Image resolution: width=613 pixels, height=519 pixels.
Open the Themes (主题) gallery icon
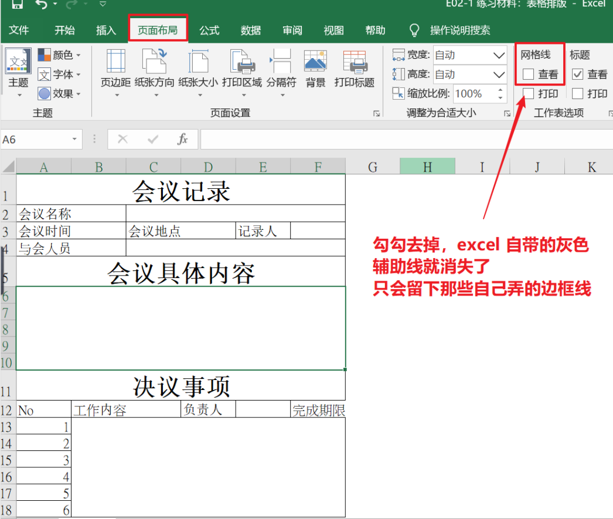coord(18,61)
